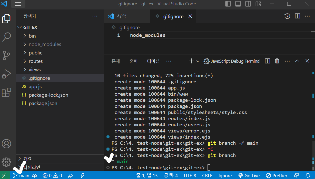This screenshot has height=179, width=315.
Task: Open file timeline history icon
Action: (287, 16)
